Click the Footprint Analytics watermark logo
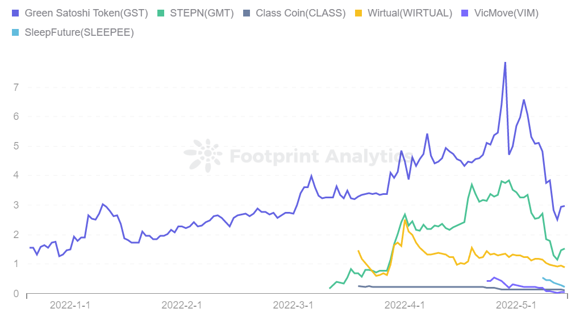 pyautogui.click(x=203, y=156)
